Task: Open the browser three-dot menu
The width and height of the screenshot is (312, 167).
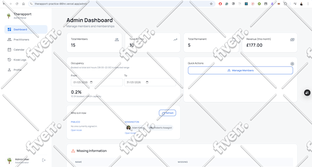Action: [x=308, y=4]
